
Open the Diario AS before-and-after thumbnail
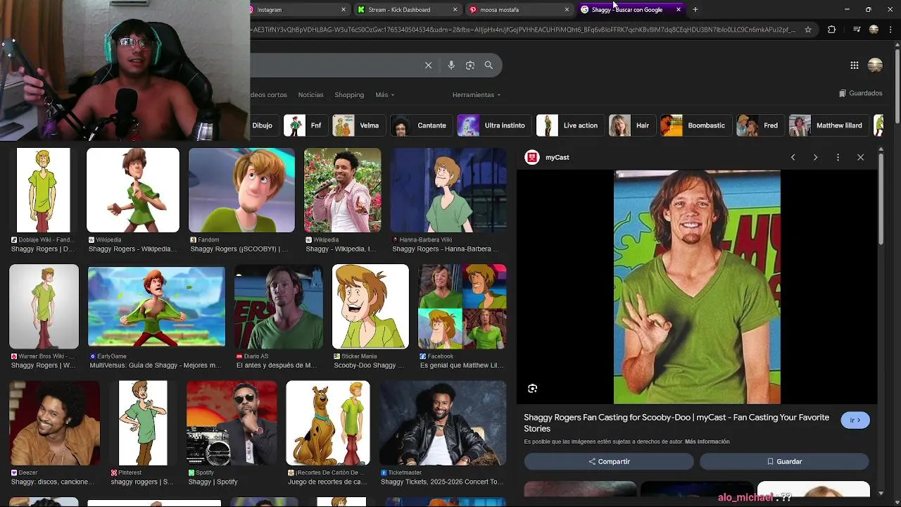(279, 306)
